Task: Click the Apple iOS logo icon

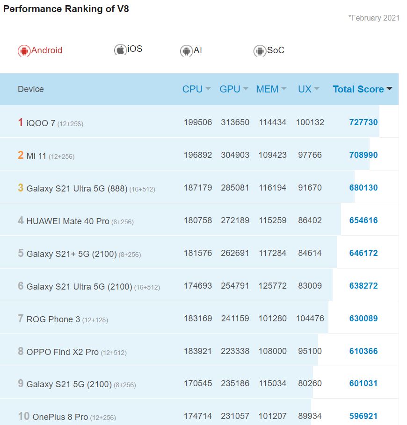Action: pos(120,50)
